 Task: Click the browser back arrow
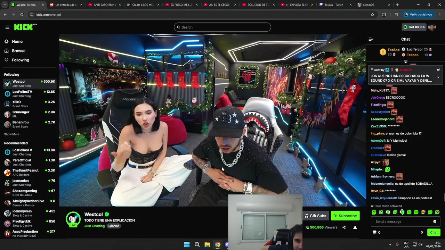pyautogui.click(x=5, y=15)
